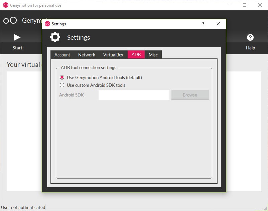The height and width of the screenshot is (211, 268).
Task: Click the question mark button in Settings title bar
Action: tap(203, 24)
